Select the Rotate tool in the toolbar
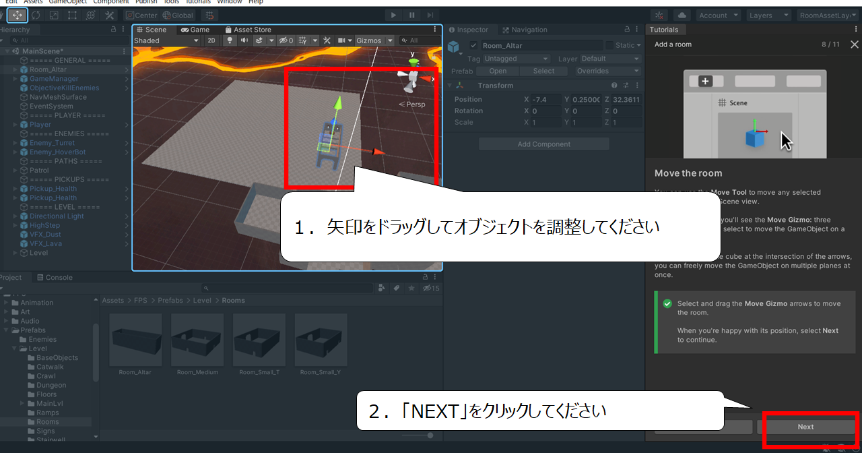Image resolution: width=862 pixels, height=453 pixels. point(36,15)
